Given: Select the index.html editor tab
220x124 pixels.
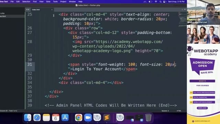Looking at the screenshot, I should pyautogui.click(x=42, y=10).
